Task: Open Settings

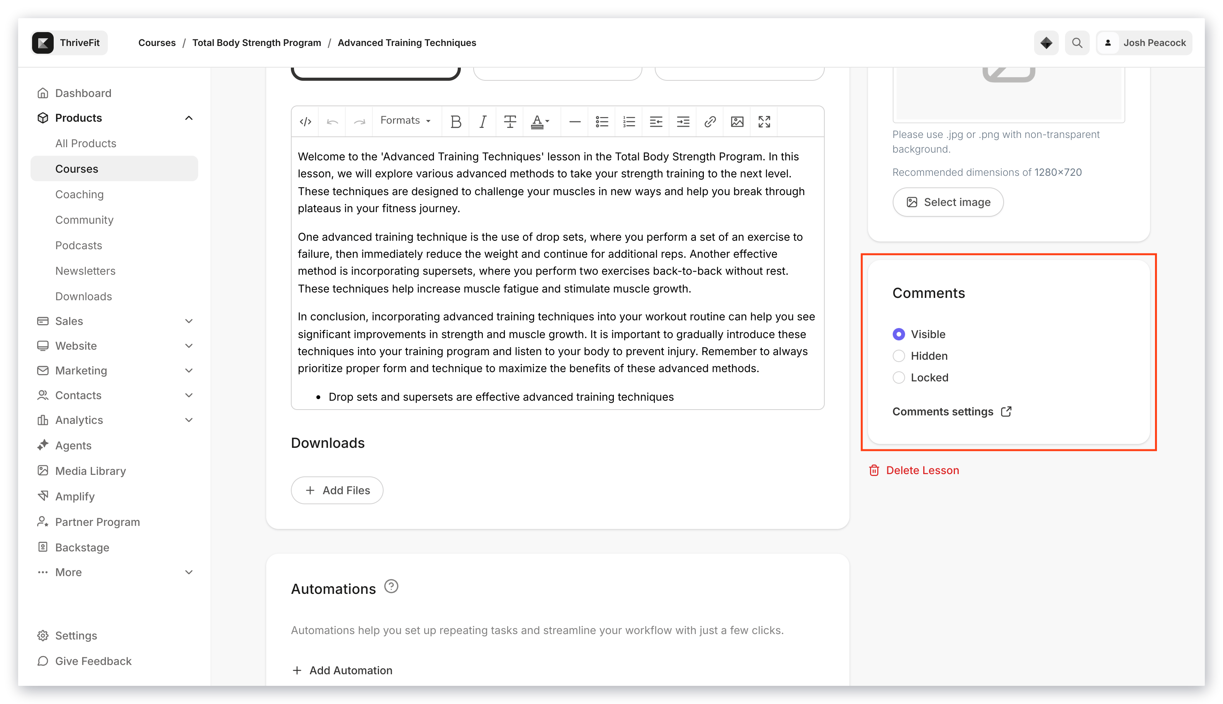Action: tap(114, 635)
